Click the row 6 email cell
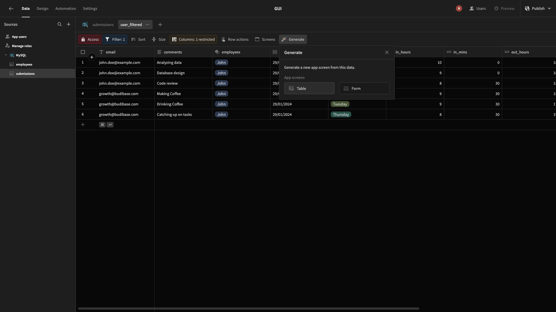The width and height of the screenshot is (556, 312). point(125,115)
